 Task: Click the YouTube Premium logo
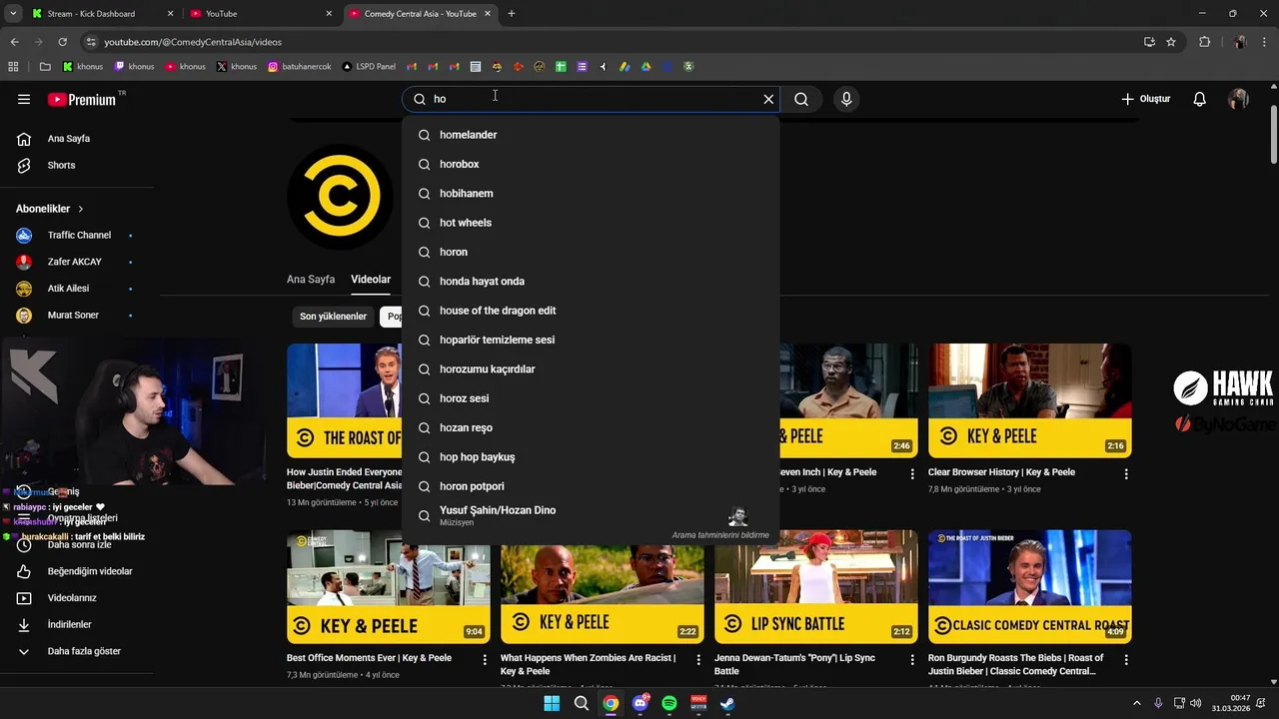82,99
